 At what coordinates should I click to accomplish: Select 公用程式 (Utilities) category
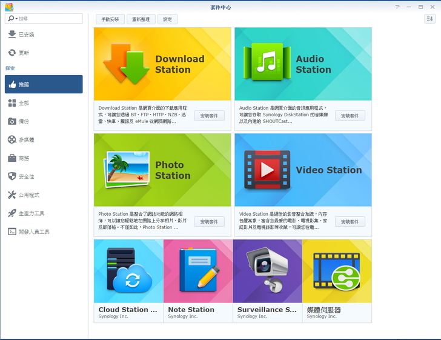[x=28, y=195]
